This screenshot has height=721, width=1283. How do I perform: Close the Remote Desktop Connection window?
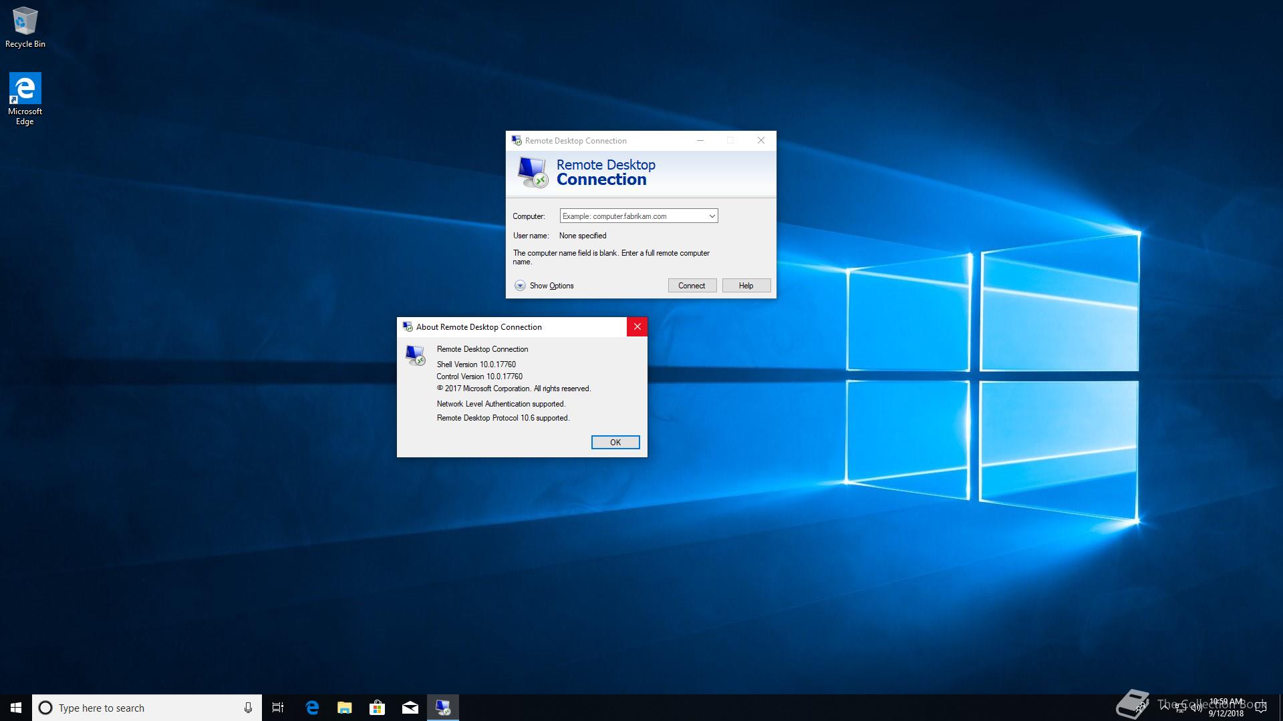click(760, 140)
